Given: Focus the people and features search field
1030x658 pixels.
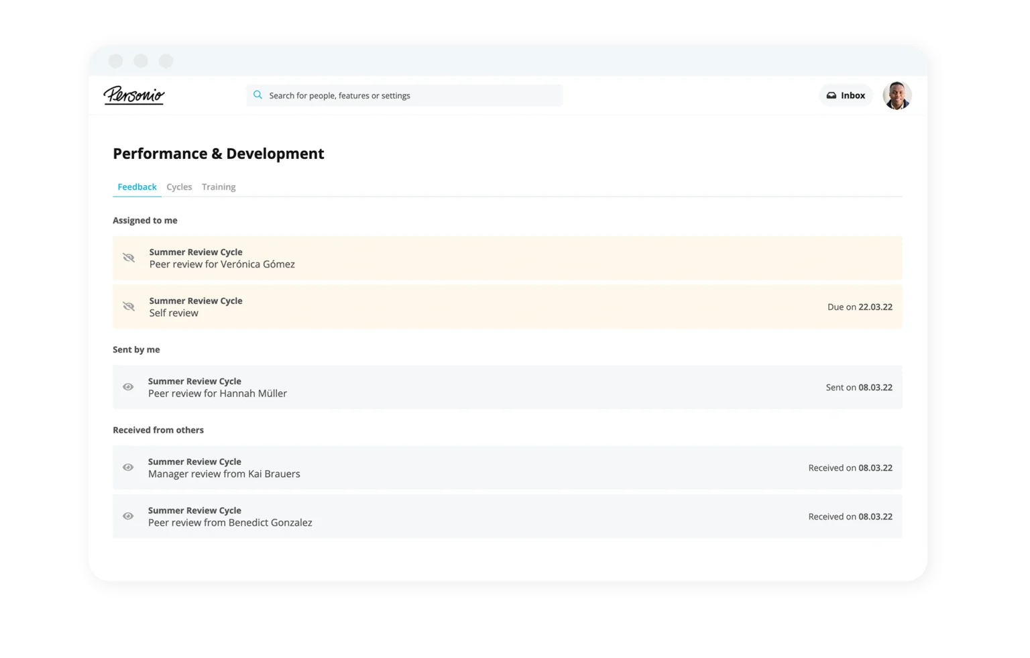Looking at the screenshot, I should pos(404,95).
